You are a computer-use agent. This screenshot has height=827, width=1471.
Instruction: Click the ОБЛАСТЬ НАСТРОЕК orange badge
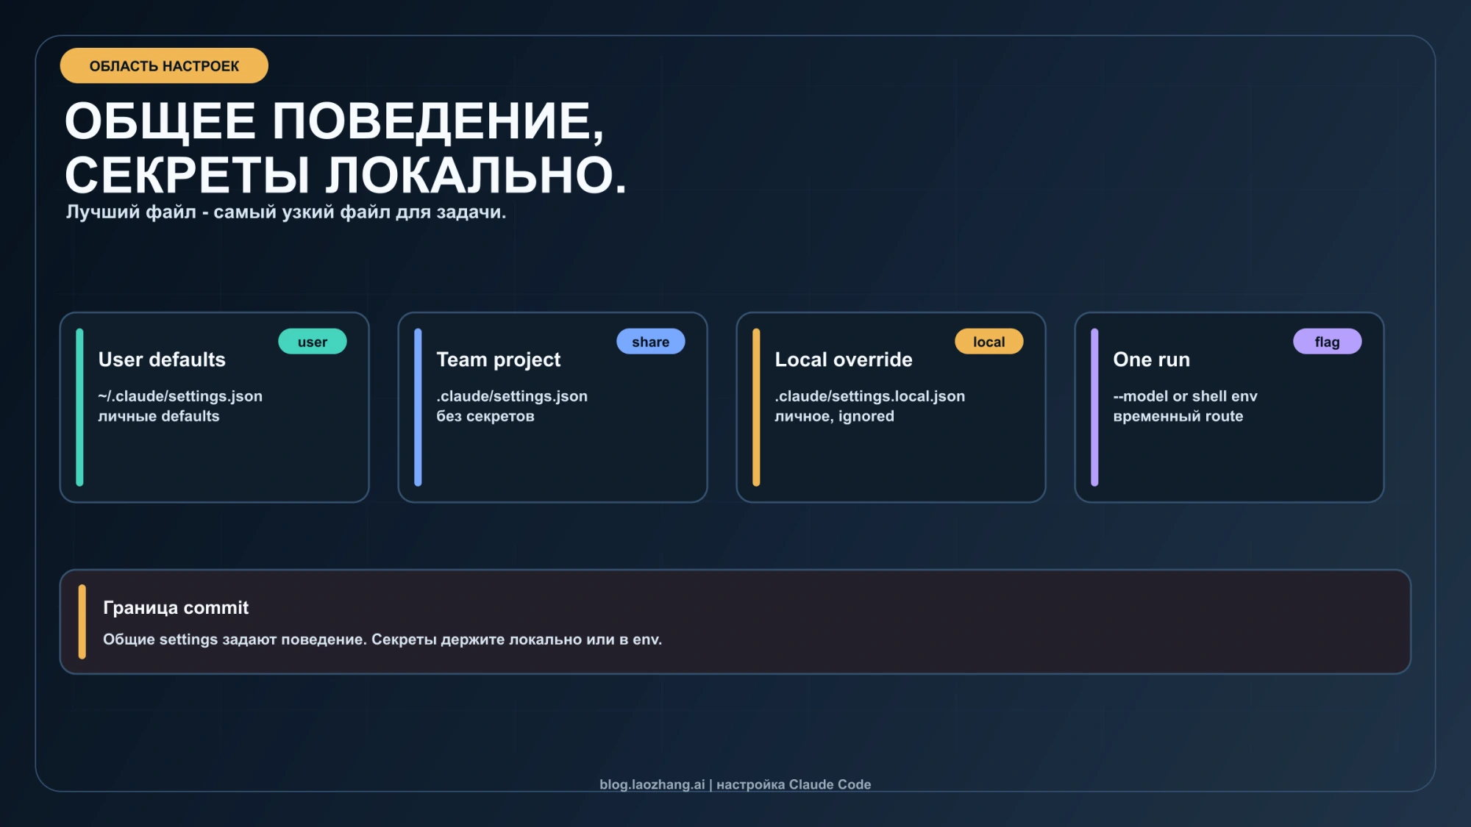(x=164, y=65)
